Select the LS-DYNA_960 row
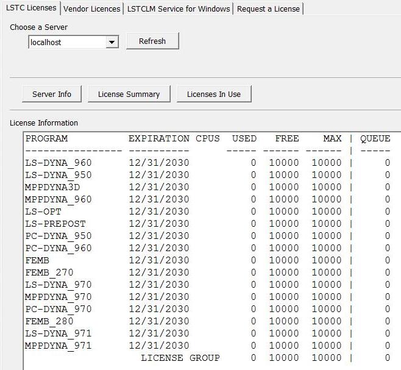 59,163
